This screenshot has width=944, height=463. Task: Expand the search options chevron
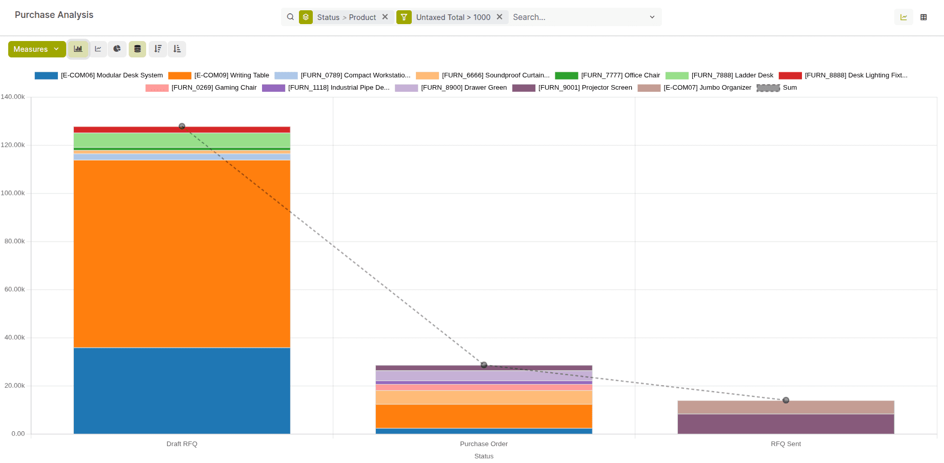coord(652,17)
